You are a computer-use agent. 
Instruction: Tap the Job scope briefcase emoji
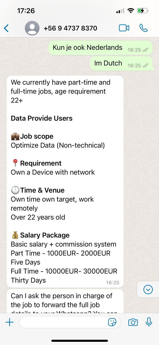pos(15,137)
